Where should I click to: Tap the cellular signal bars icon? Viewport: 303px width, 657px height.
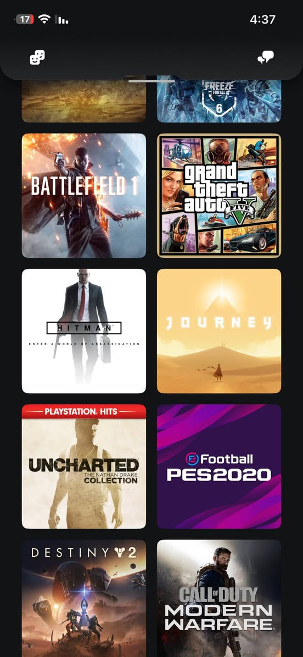63,20
